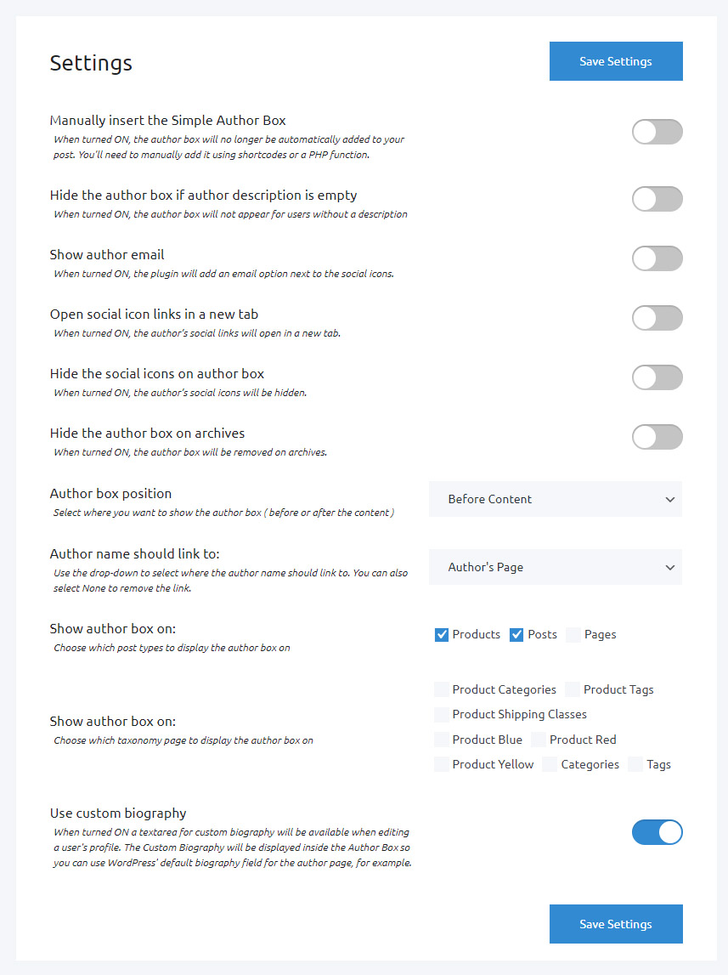The height and width of the screenshot is (975, 728).
Task: Check the Pages checkbox
Action: coord(573,635)
